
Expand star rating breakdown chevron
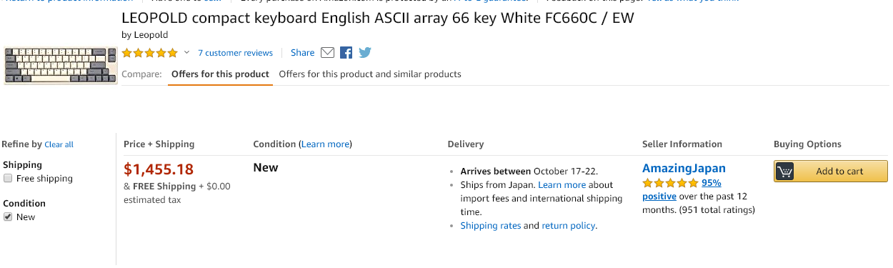click(x=187, y=52)
